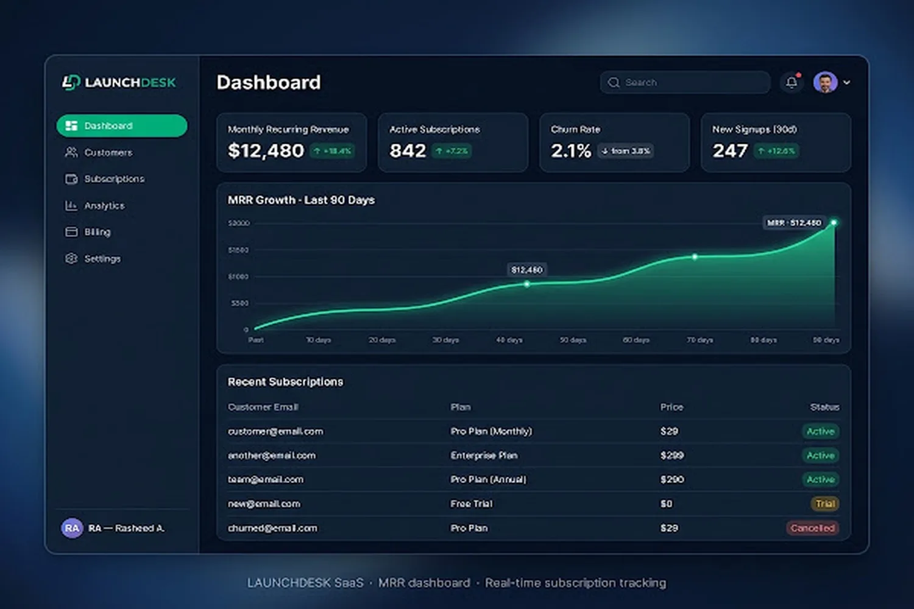Click the 70 days data point marker

coord(695,257)
